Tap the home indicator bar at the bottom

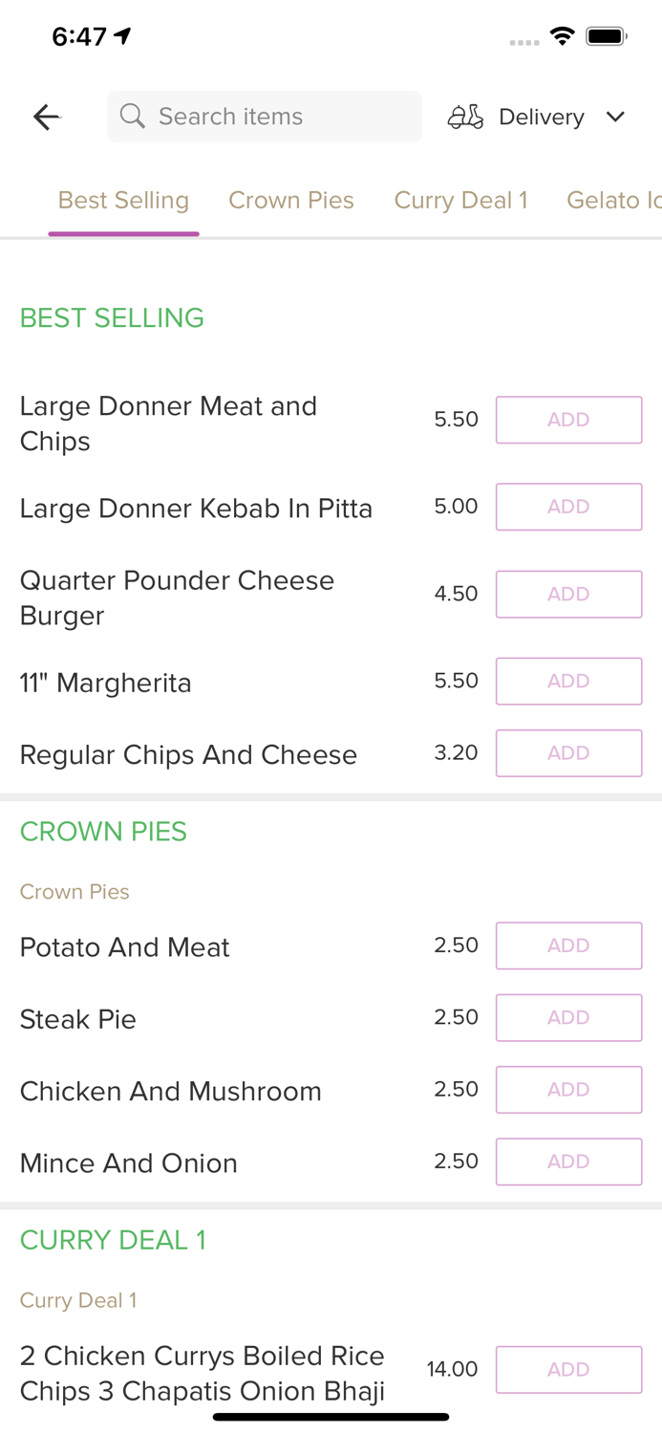pos(331,1414)
